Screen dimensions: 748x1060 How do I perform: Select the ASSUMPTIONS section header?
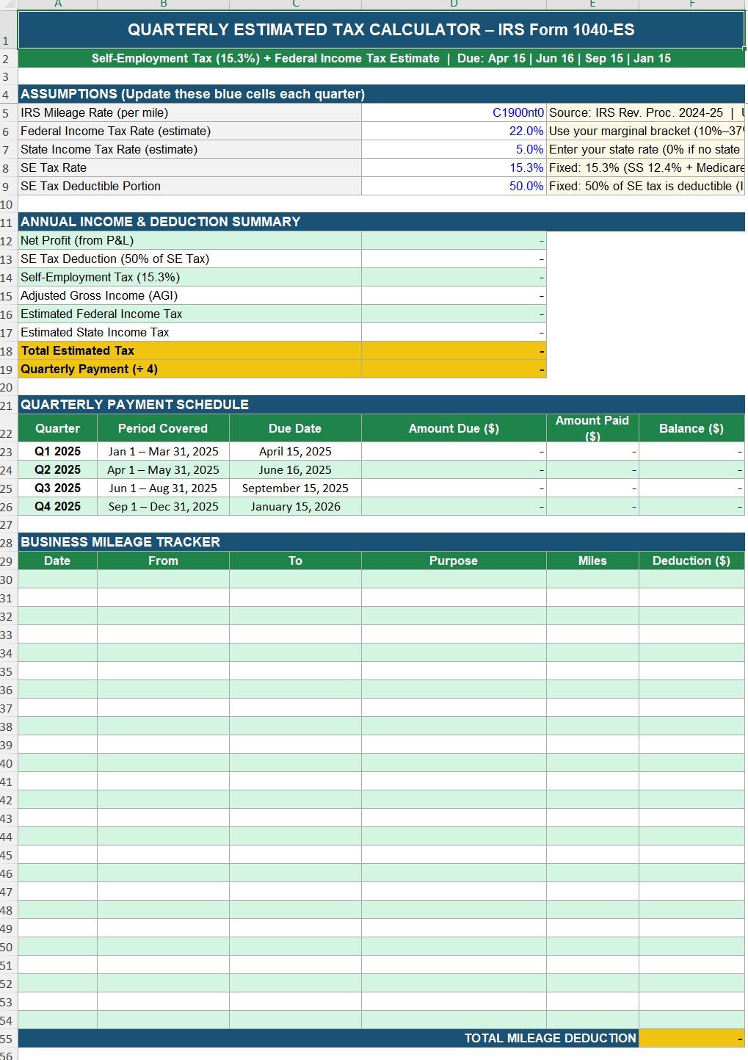click(x=381, y=94)
